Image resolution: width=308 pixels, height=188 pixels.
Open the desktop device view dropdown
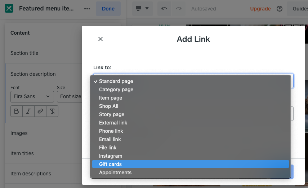(143, 9)
